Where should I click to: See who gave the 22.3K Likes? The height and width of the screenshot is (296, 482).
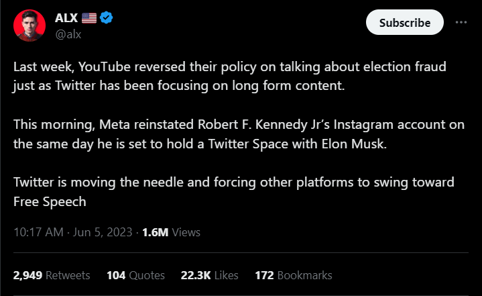[x=209, y=275]
